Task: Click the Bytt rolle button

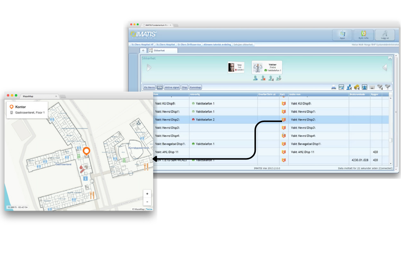Action: [x=363, y=35]
